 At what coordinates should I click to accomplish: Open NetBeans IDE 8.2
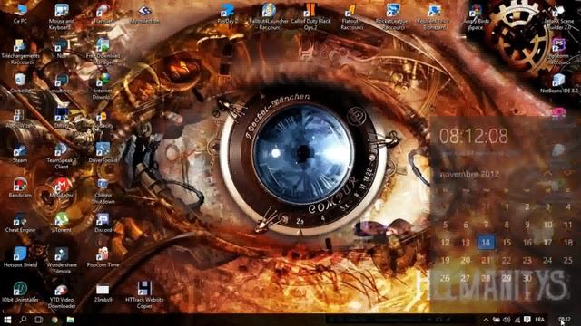tap(559, 83)
